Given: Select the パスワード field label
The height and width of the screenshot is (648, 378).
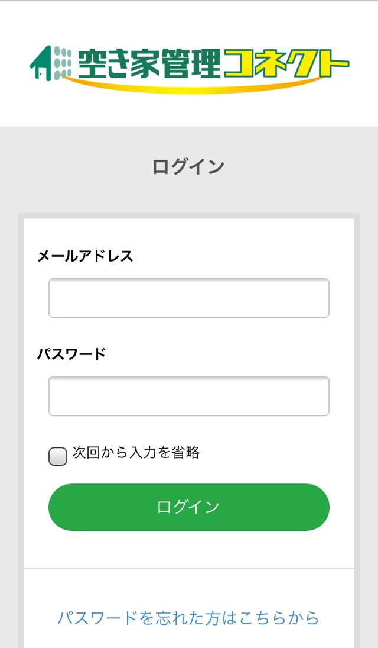Looking at the screenshot, I should 71,354.
